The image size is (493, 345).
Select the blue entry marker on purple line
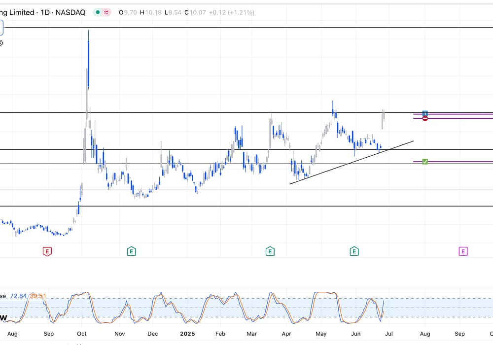pos(425,114)
